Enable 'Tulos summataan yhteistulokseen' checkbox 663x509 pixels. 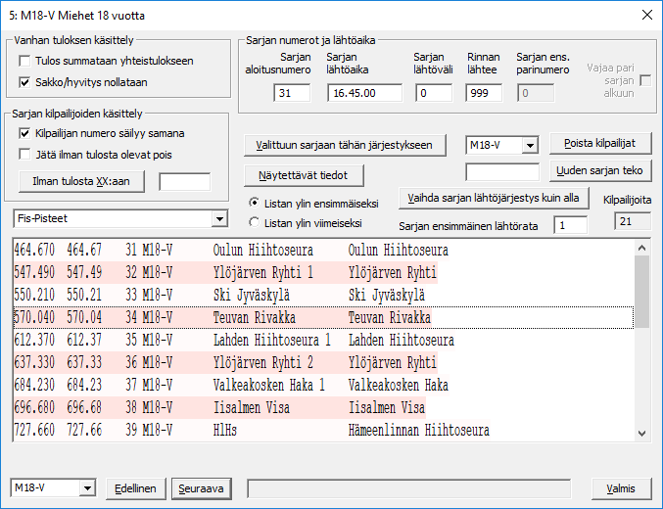(25, 61)
